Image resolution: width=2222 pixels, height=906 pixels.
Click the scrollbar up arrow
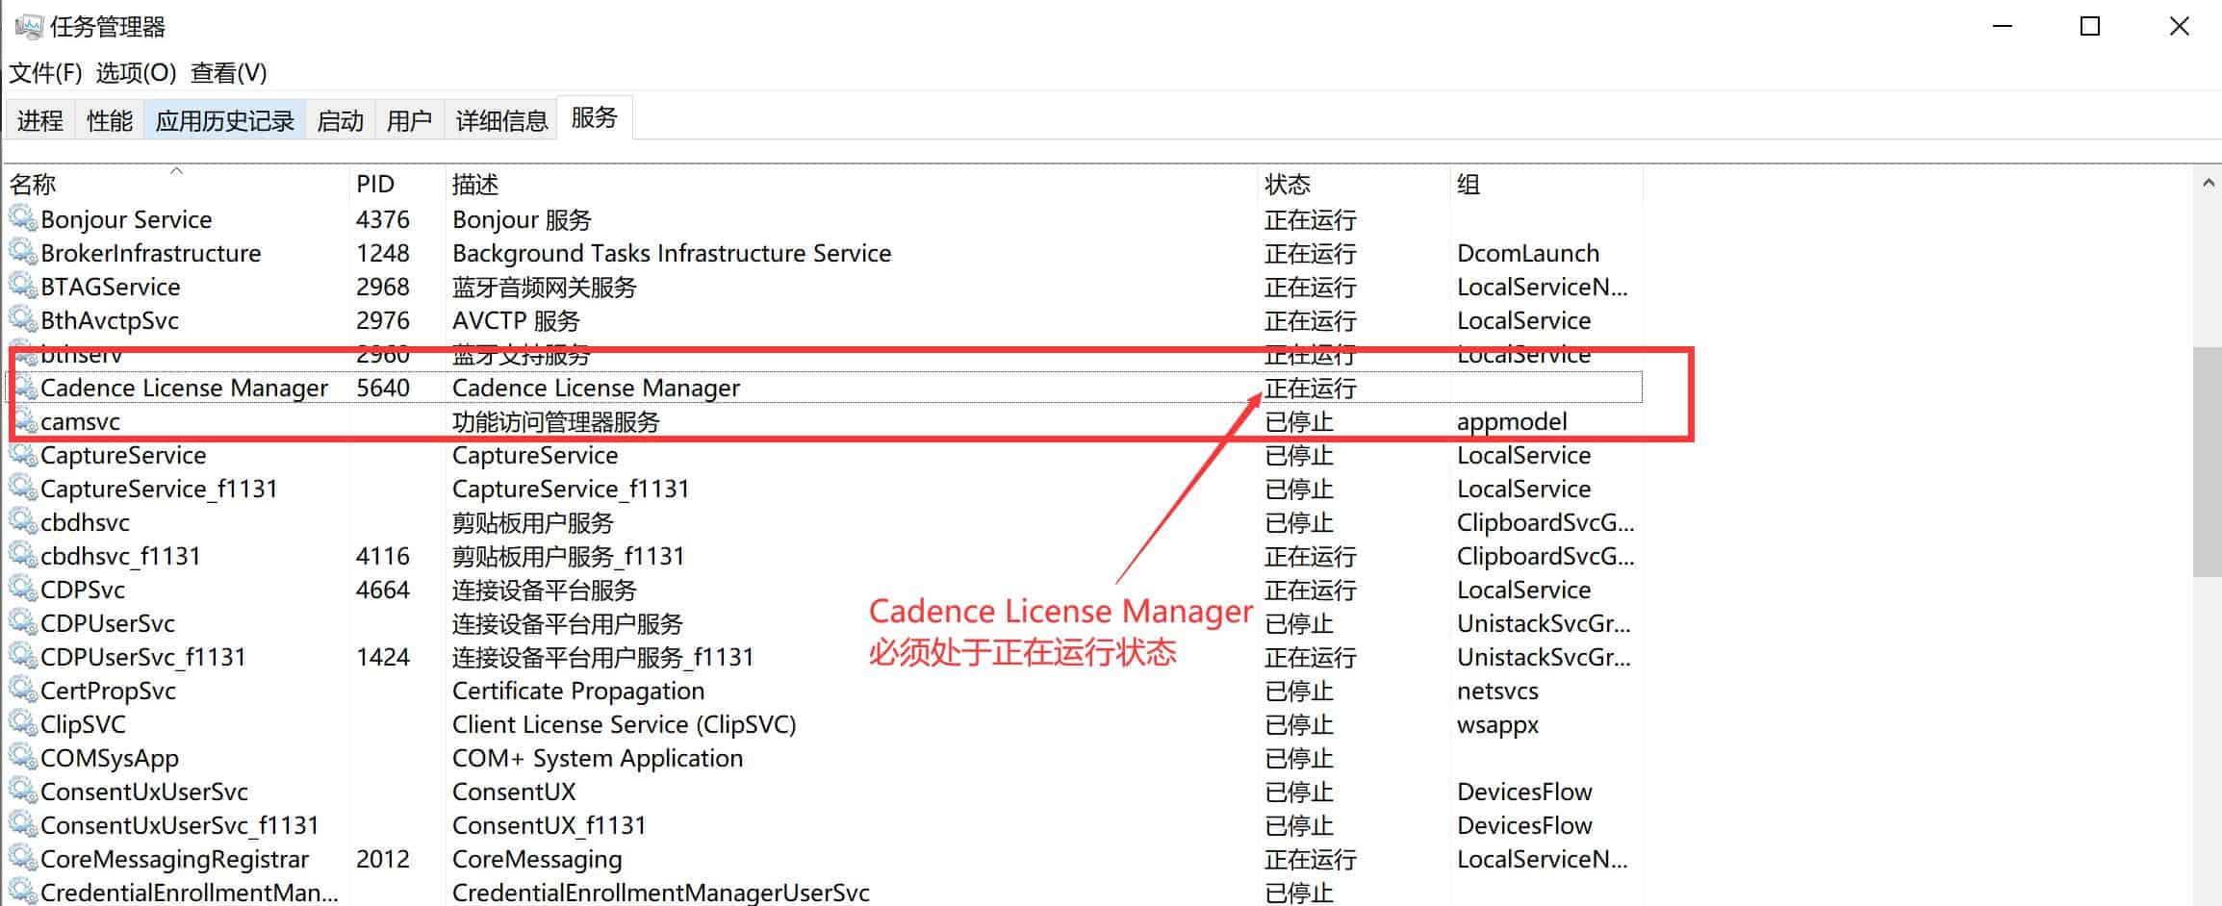tap(2208, 183)
